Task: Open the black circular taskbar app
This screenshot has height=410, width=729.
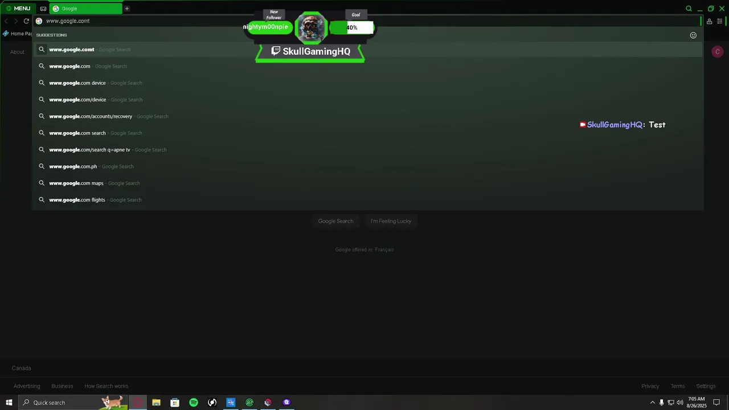Action: pyautogui.click(x=212, y=403)
